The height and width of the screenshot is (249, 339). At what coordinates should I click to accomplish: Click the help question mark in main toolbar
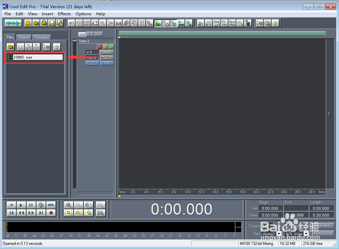click(275, 23)
